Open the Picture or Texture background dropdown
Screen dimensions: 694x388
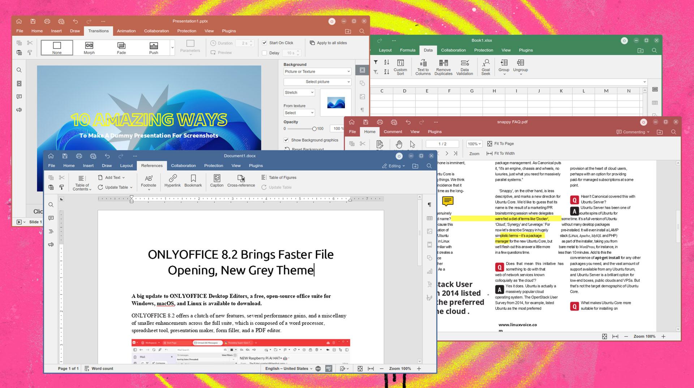317,71
